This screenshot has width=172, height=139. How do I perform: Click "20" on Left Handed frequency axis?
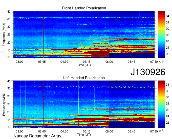coord(9,112)
